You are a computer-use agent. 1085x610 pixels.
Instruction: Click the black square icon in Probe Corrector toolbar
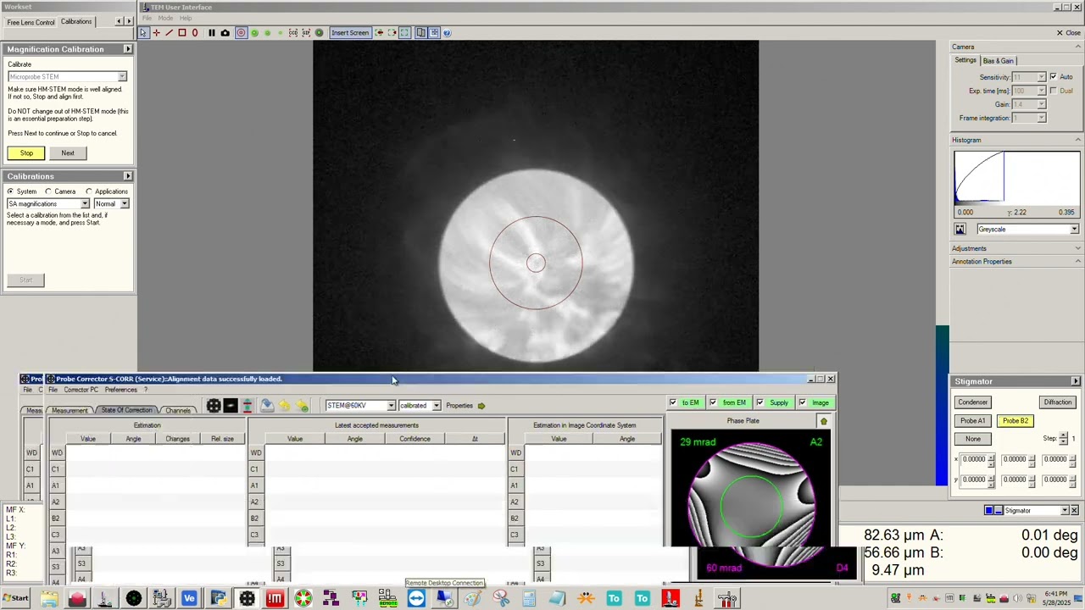[231, 406]
